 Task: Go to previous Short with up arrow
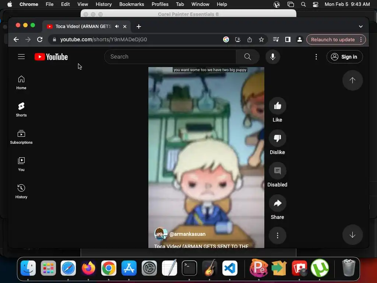coord(352,80)
